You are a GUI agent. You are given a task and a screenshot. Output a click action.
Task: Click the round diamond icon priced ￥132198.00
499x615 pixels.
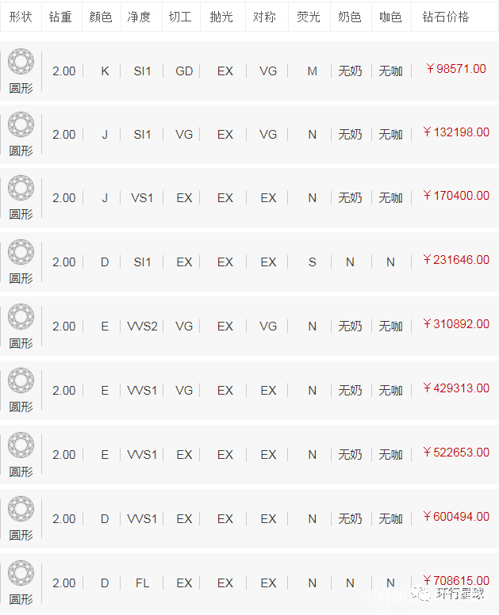[x=21, y=125]
